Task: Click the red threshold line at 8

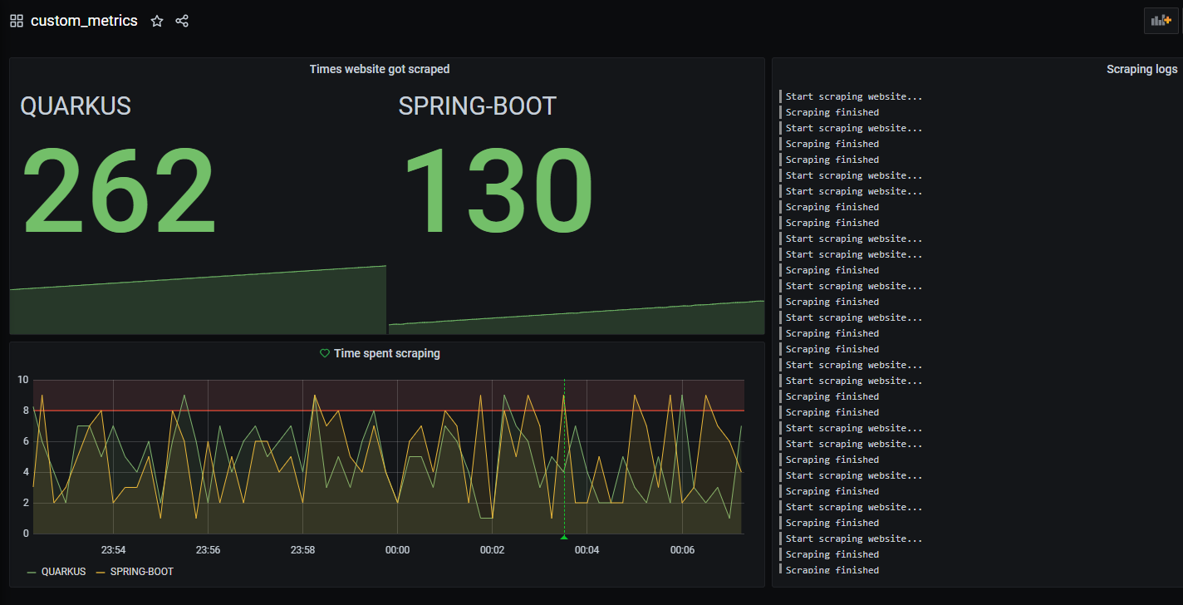Action: point(388,411)
